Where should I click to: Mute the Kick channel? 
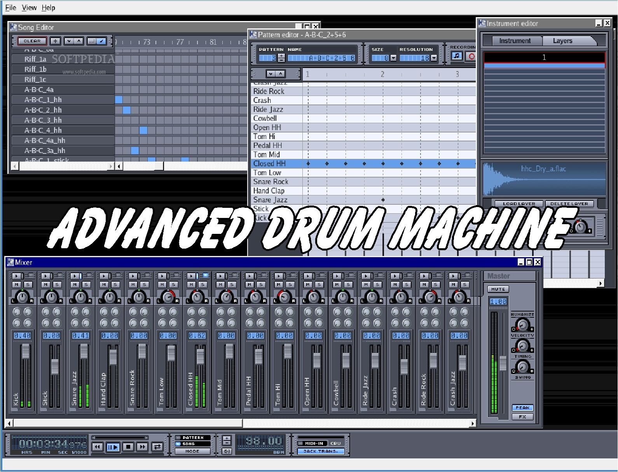[x=17, y=285]
